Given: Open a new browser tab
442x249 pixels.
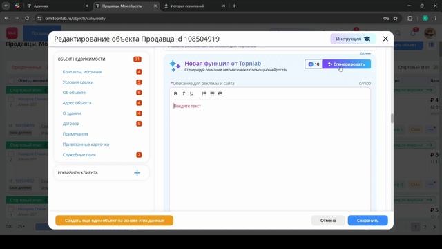Looking at the screenshot, I should point(234,6).
